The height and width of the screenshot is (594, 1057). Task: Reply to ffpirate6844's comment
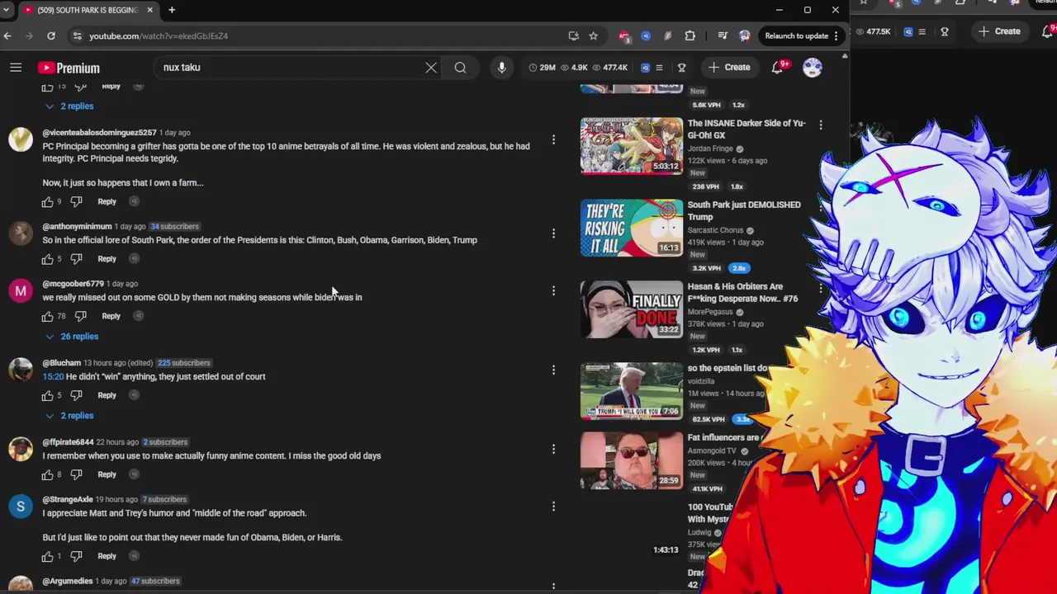107,474
